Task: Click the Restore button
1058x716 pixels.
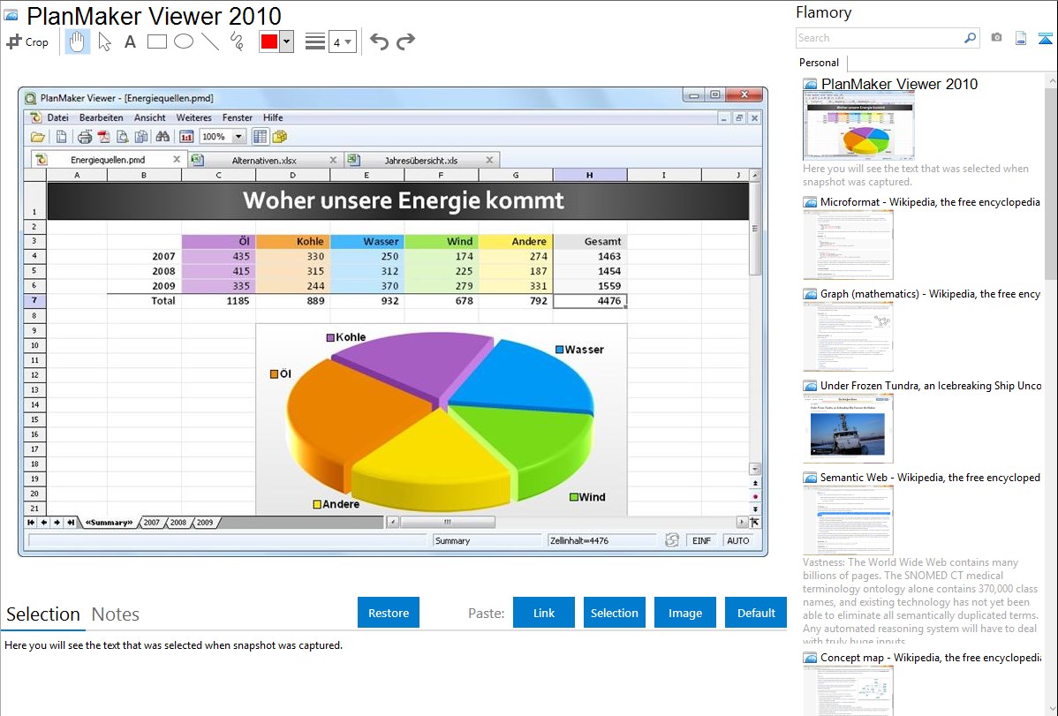Action: coord(389,613)
